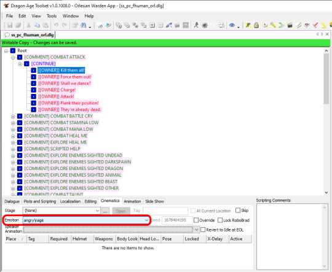Click the pencil on paper toolbar icon
This screenshot has width=332, height=272.
pos(298,25)
